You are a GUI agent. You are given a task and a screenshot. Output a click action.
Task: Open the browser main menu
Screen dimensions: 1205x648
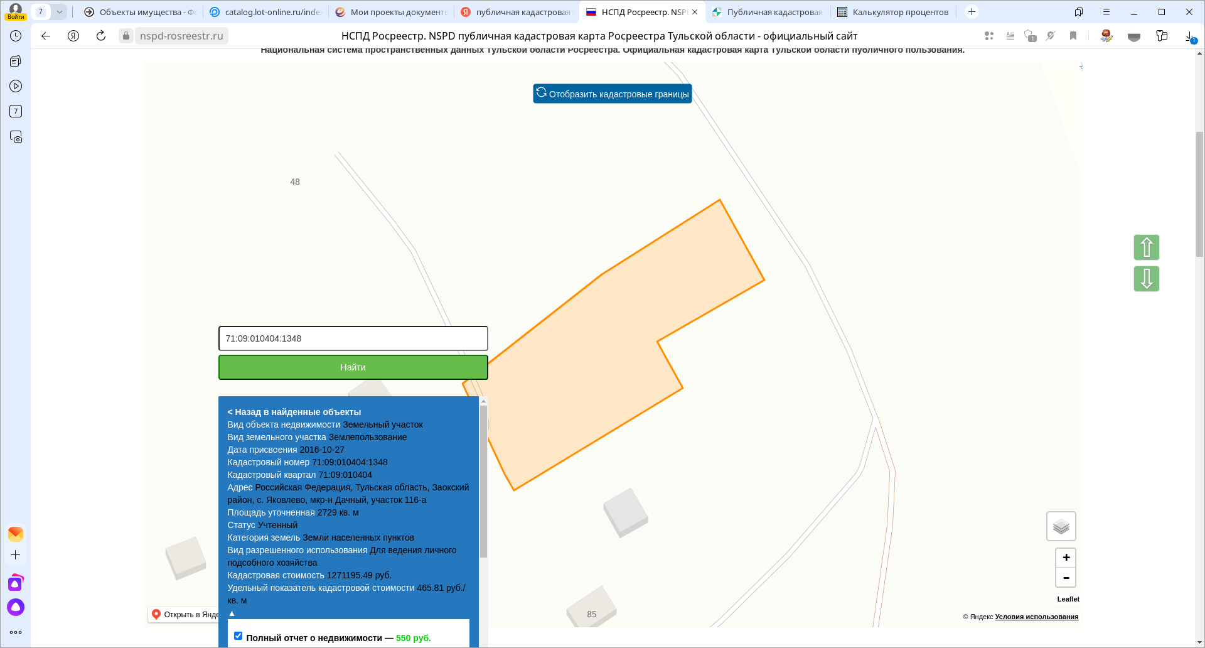click(x=1106, y=12)
